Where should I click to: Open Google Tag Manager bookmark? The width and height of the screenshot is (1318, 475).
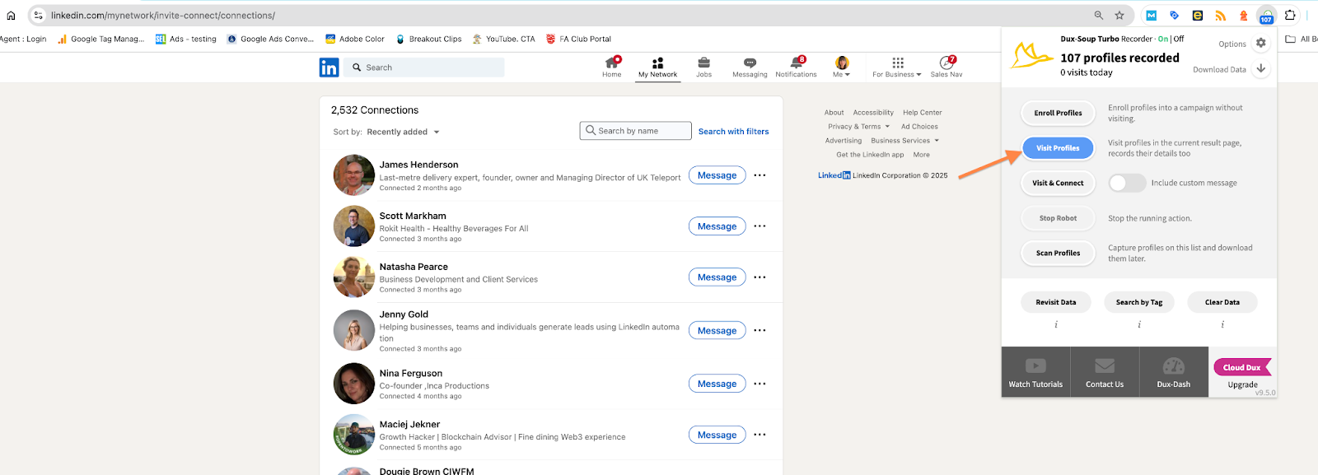(x=100, y=39)
